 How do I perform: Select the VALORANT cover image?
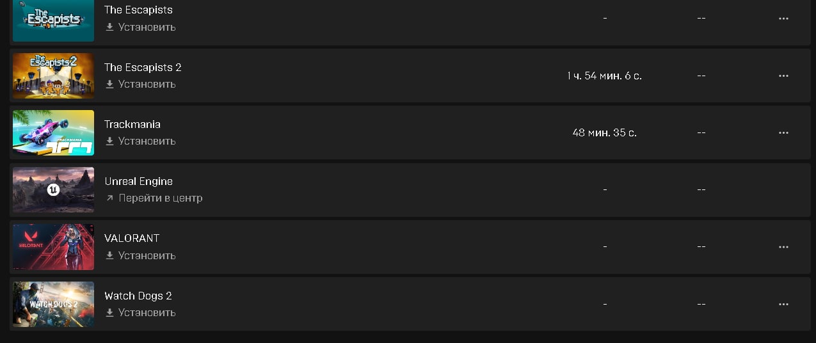pyautogui.click(x=54, y=246)
